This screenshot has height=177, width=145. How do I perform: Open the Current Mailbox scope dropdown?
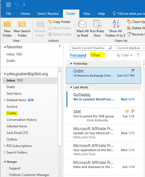coord(131,48)
